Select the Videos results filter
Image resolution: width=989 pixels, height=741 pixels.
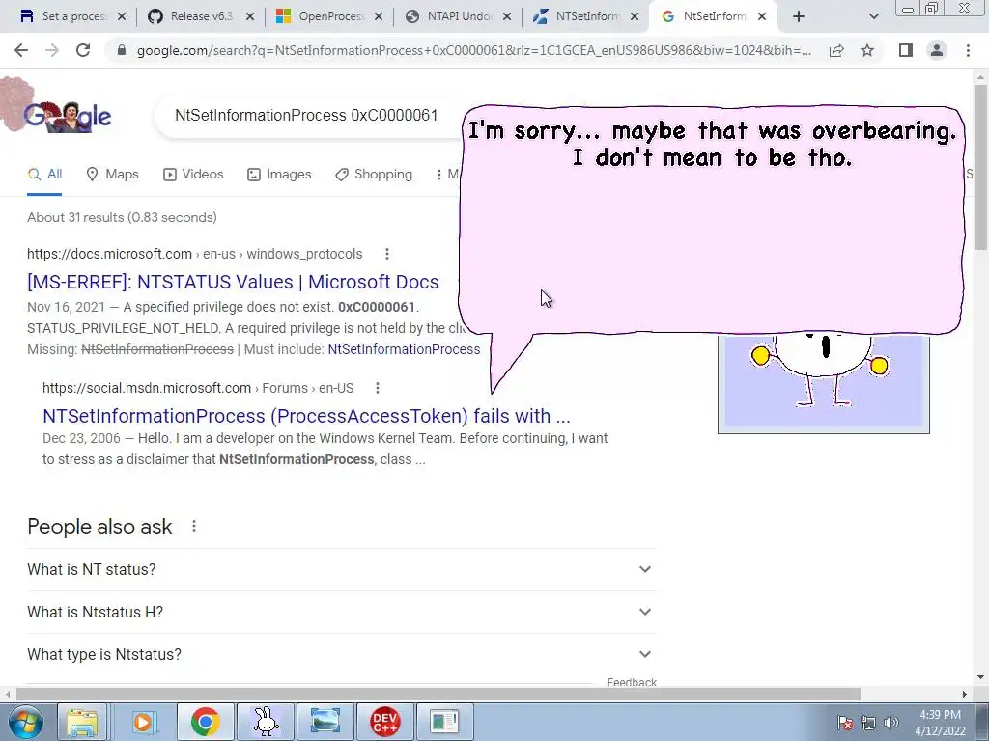point(193,175)
